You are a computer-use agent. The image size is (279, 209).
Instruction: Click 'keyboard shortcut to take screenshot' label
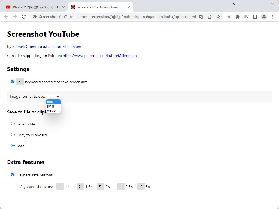(x=56, y=82)
